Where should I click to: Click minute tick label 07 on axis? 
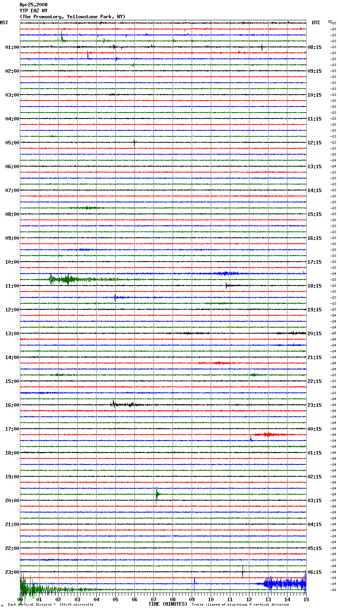(153, 599)
